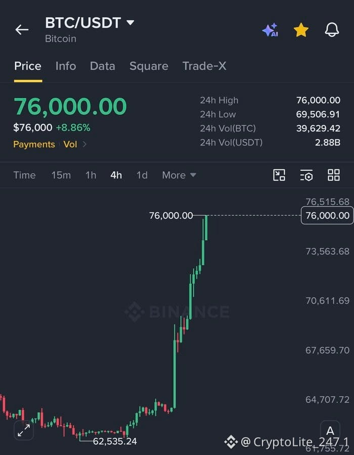The width and height of the screenshot is (354, 455).
Task: Open price alert bell icon
Action: click(332, 30)
